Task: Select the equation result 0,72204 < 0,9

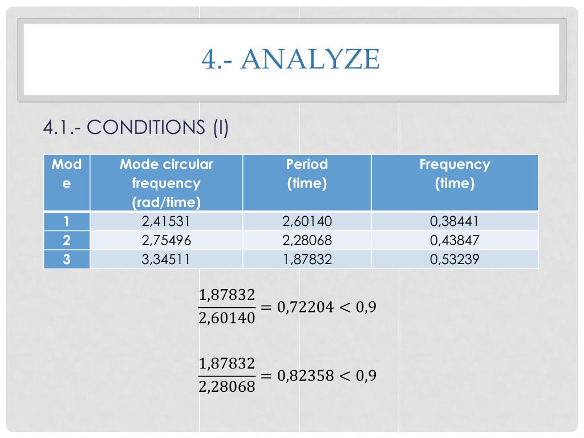Action: (x=326, y=307)
